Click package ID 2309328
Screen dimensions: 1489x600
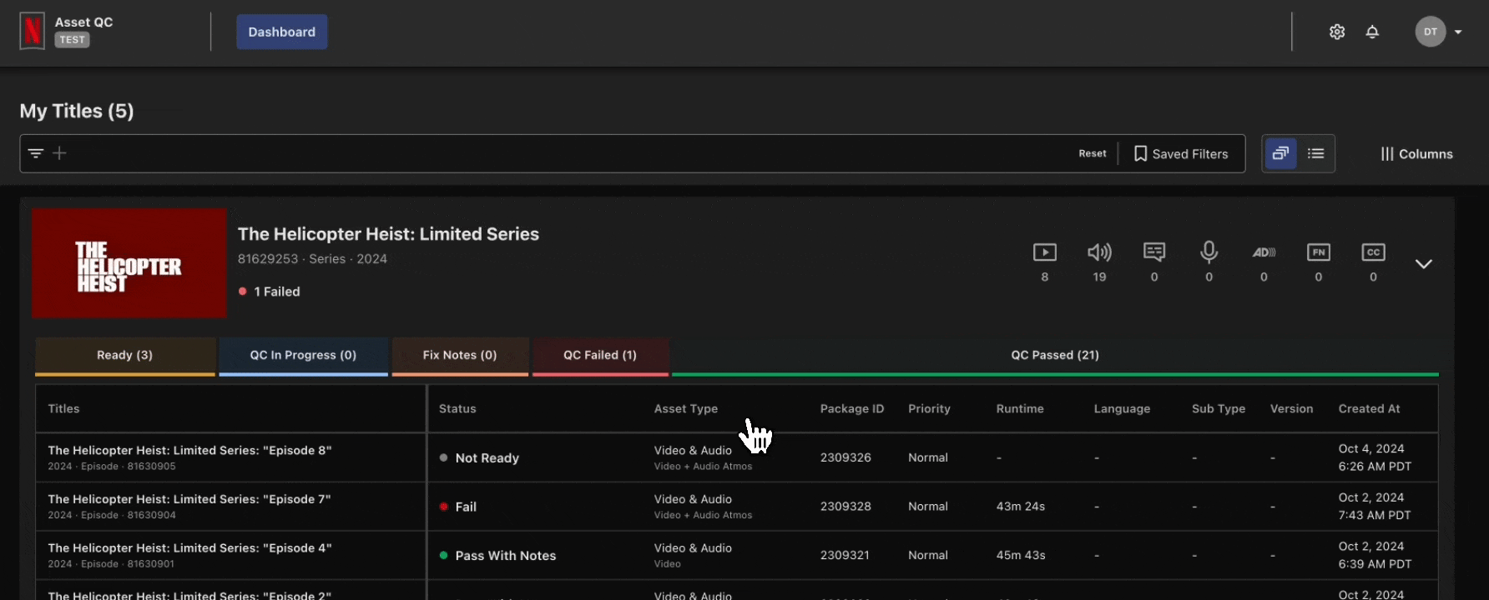point(845,507)
